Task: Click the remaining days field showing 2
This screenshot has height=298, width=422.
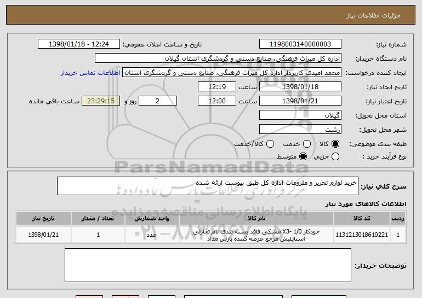Action: (x=158, y=101)
